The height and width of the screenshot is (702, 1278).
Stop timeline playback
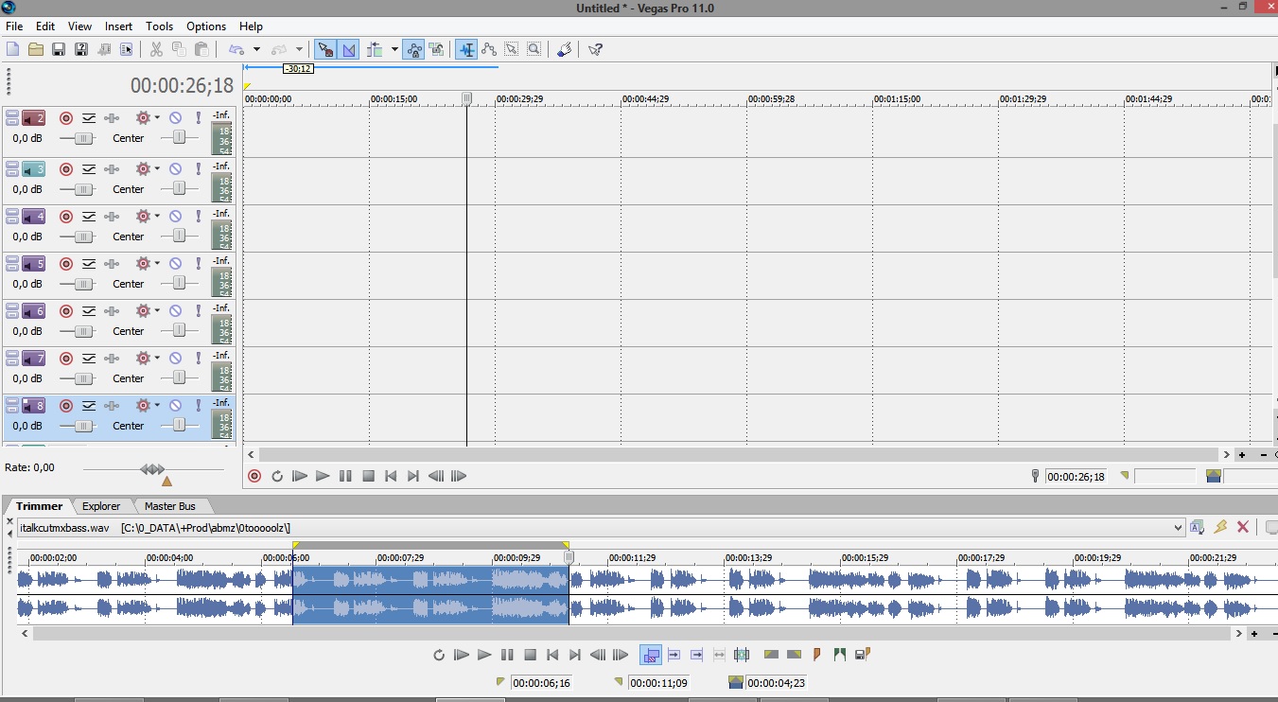pyautogui.click(x=369, y=476)
